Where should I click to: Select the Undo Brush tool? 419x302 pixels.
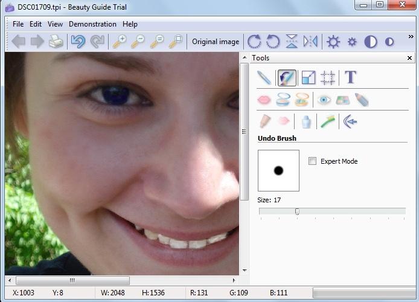point(286,77)
